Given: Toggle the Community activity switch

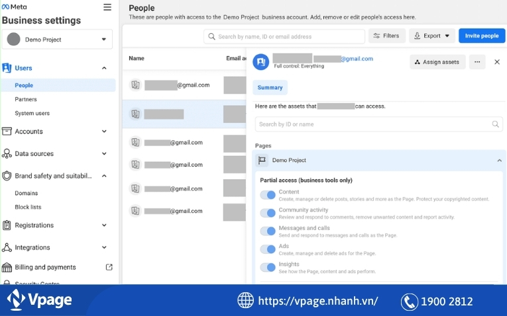Looking at the screenshot, I should [x=268, y=213].
